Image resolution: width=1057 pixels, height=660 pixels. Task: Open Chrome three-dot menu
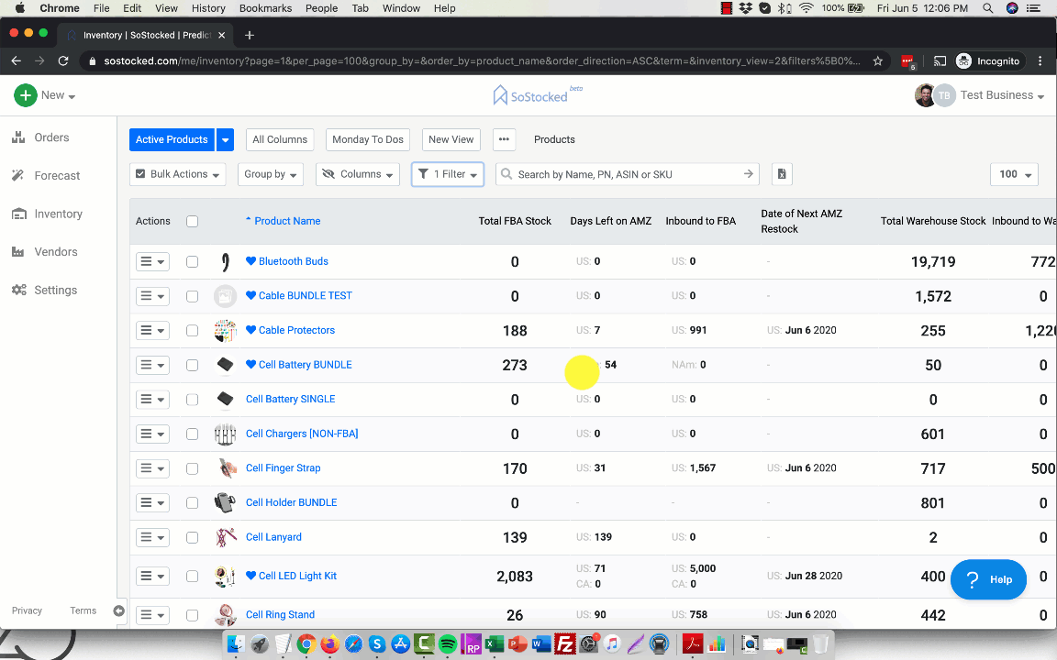click(x=1040, y=61)
